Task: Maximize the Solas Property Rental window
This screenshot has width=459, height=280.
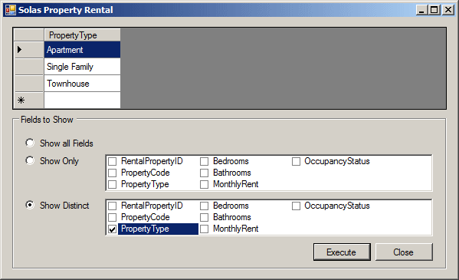Action: tap(434, 10)
